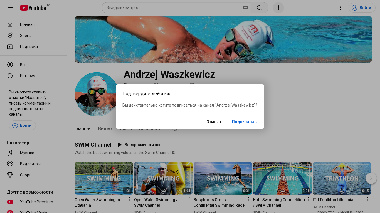Open options for Bosphorus Cross Continental video
Viewport: 380px width, 213px height.
point(248,199)
